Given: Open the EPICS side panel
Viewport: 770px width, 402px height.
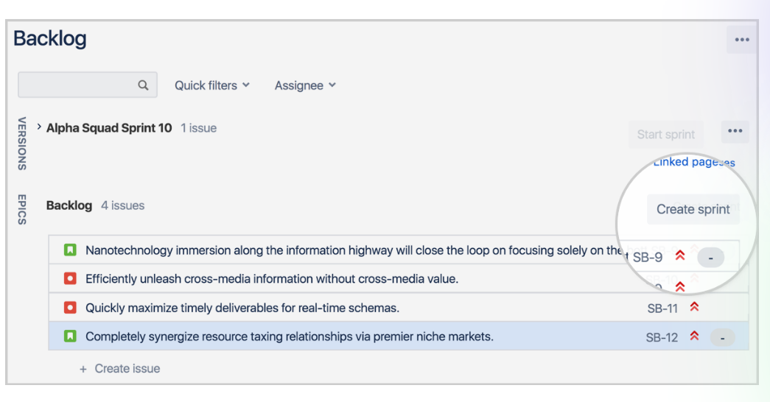Looking at the screenshot, I should pyautogui.click(x=22, y=210).
